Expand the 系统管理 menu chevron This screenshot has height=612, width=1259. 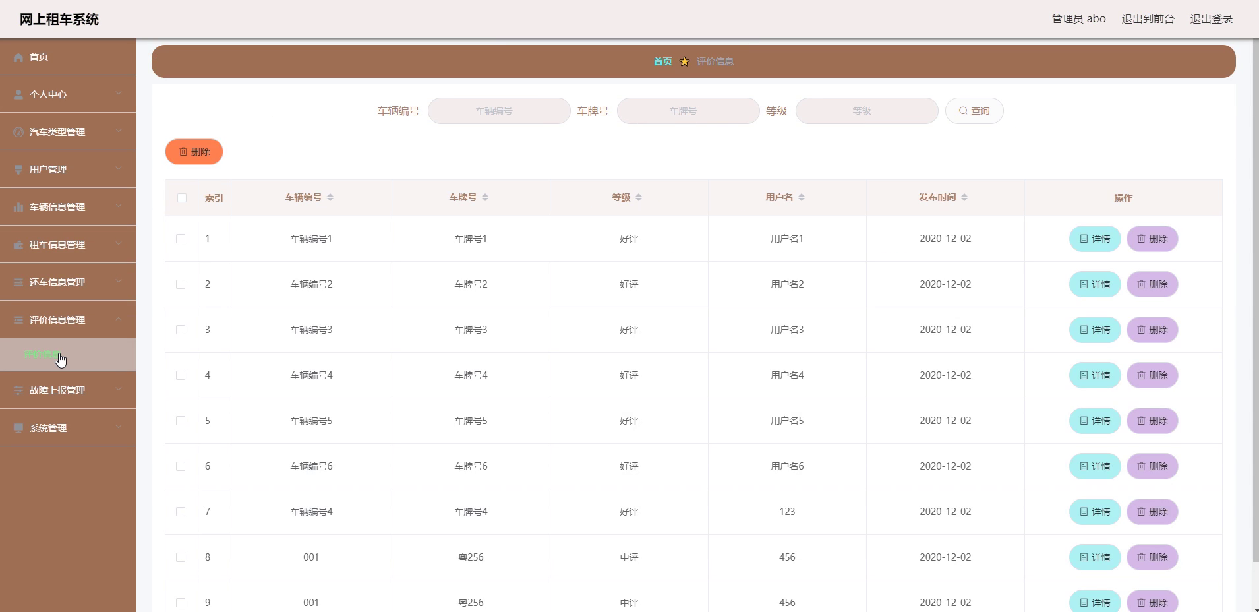click(x=119, y=427)
